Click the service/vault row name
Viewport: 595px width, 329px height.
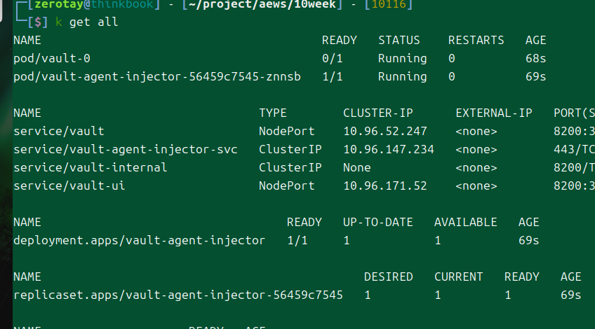(x=59, y=131)
